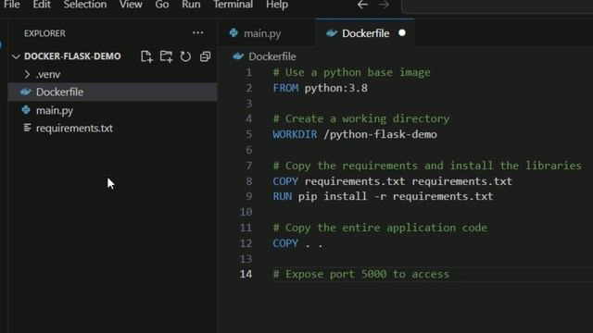Screen dimensions: 593x333
Task: Select Dockerfile in the file tree
Action: point(113,92)
